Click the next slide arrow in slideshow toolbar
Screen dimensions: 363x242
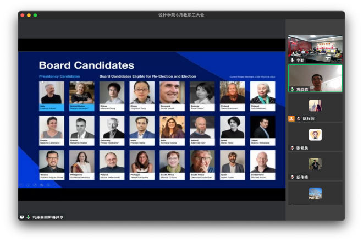click(x=28, y=185)
